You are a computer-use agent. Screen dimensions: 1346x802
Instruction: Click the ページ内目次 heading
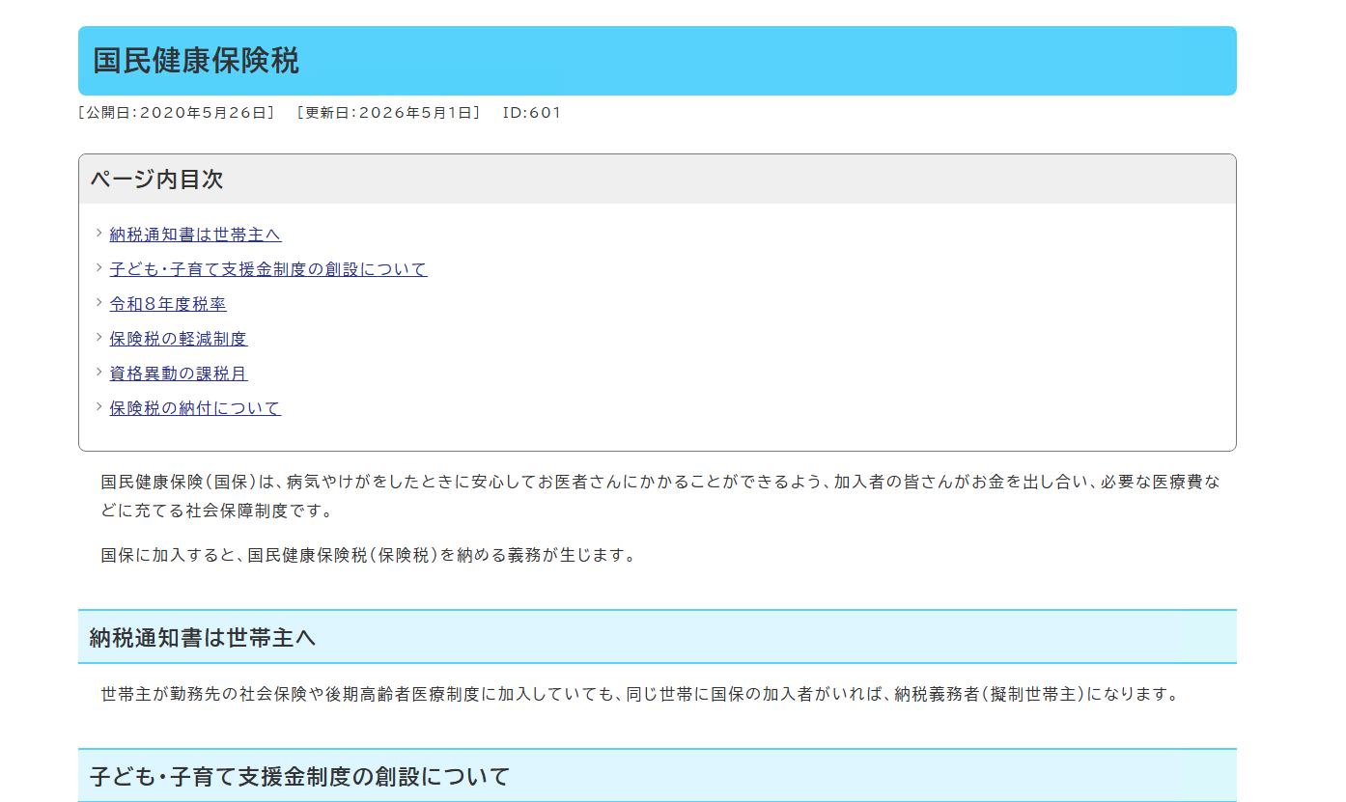click(x=156, y=180)
